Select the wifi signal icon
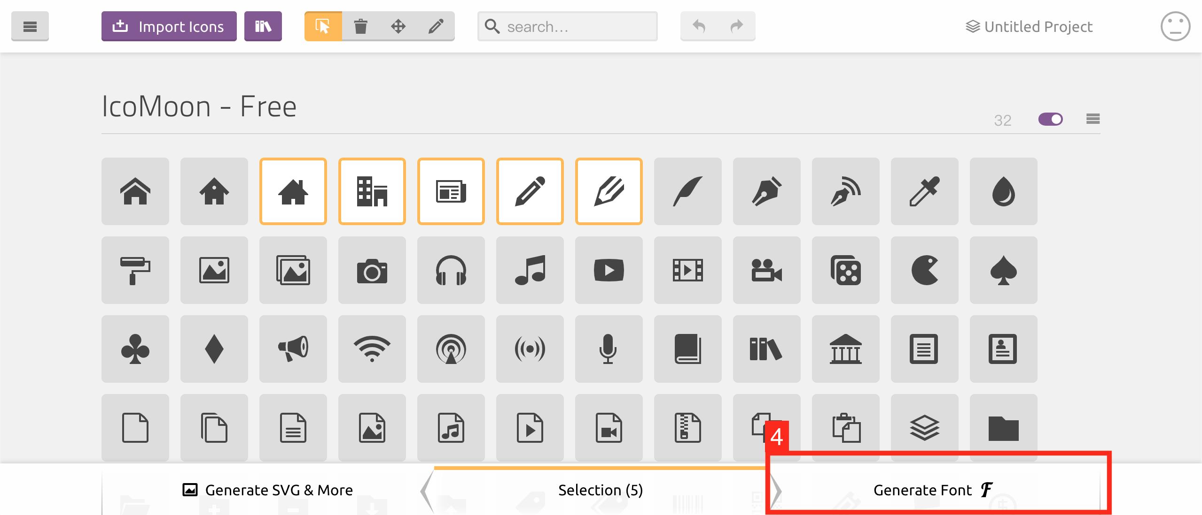 tap(372, 349)
